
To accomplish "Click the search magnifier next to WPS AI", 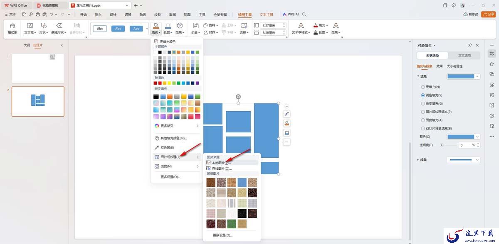I will [x=305, y=15].
